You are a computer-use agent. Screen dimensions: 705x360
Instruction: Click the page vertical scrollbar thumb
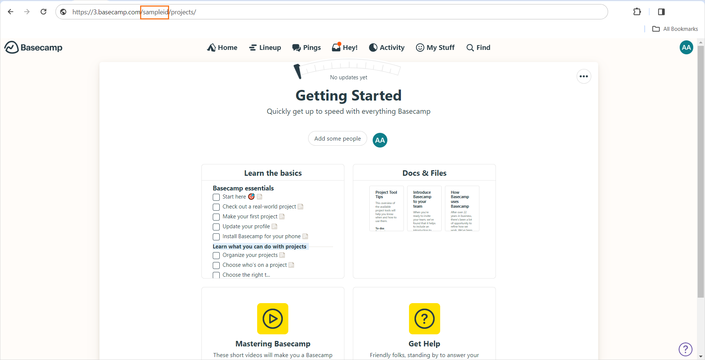pos(701,171)
